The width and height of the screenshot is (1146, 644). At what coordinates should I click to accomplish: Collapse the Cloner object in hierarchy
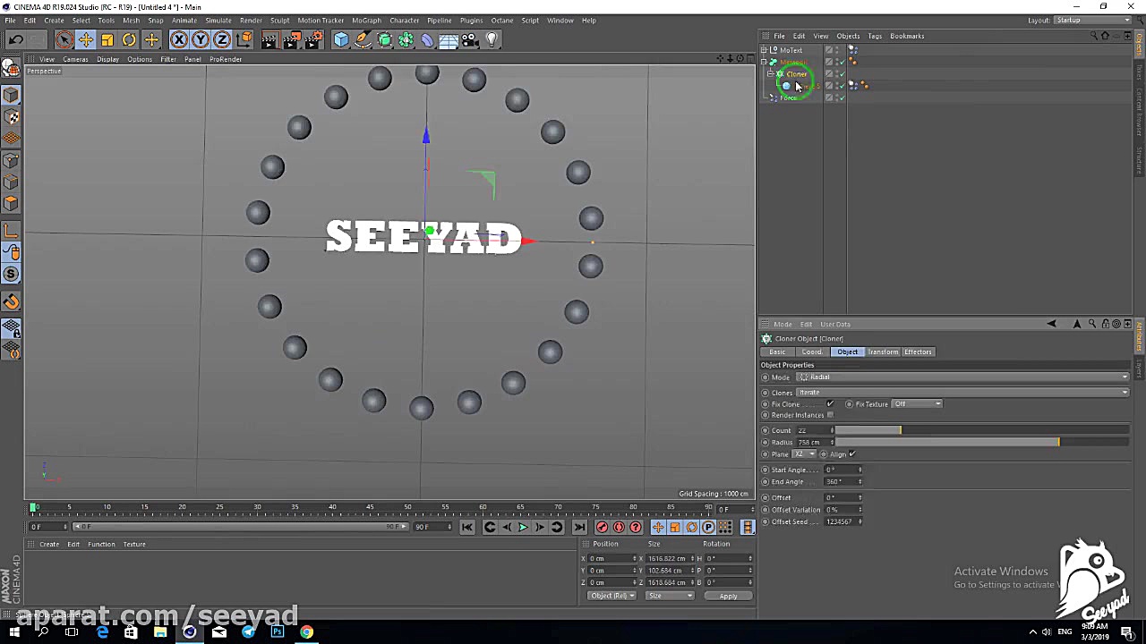770,74
